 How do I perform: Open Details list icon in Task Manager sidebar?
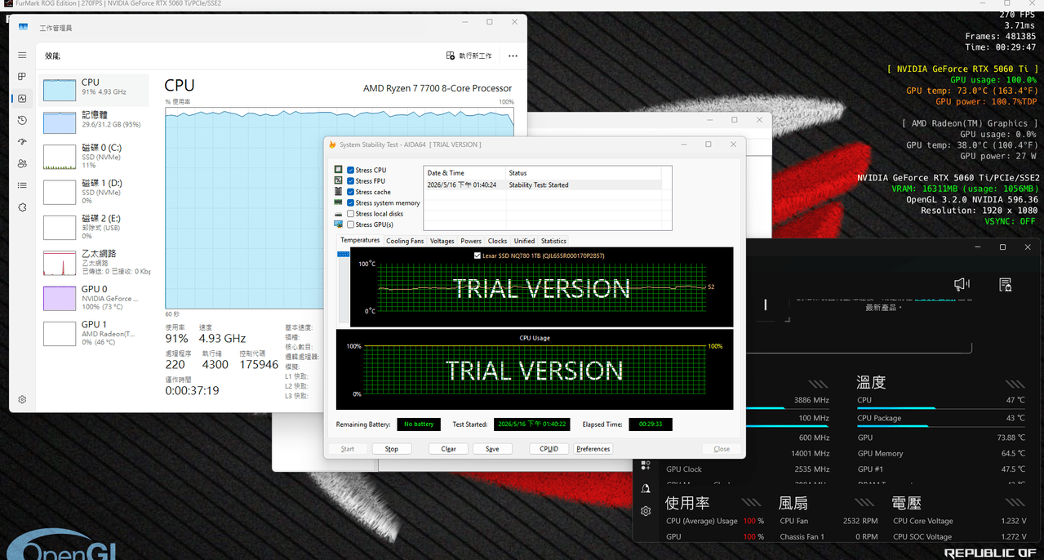(23, 185)
